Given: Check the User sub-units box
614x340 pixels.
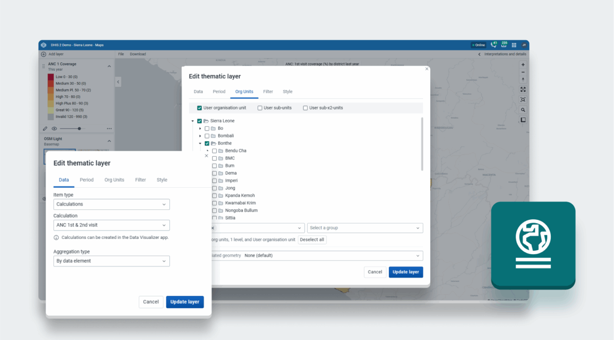Looking at the screenshot, I should point(260,108).
